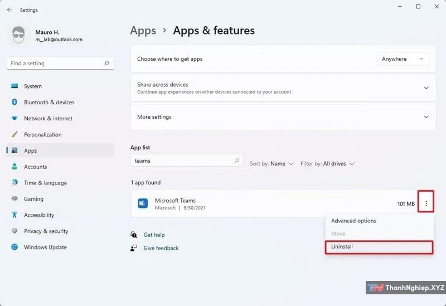
Task: Click the Windows Update sync icon
Action: [x=14, y=247]
